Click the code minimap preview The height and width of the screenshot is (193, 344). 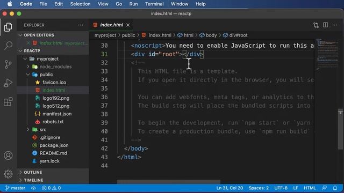click(327, 55)
